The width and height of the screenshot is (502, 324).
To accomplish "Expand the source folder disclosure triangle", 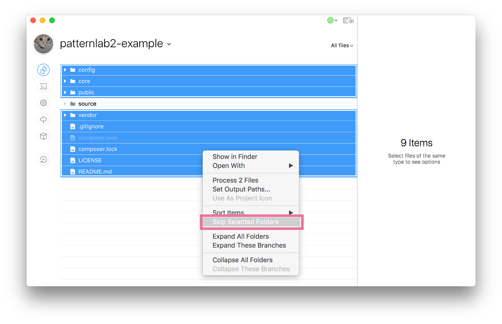I will coord(65,103).
